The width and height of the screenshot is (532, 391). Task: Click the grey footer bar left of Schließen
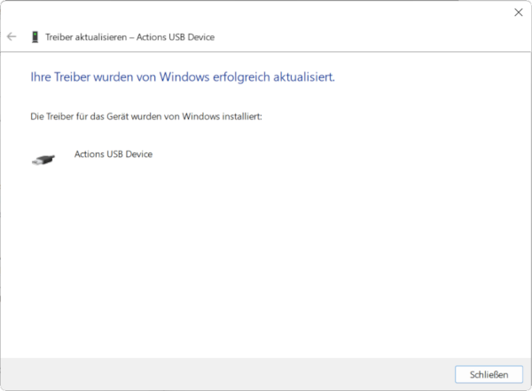(222, 374)
